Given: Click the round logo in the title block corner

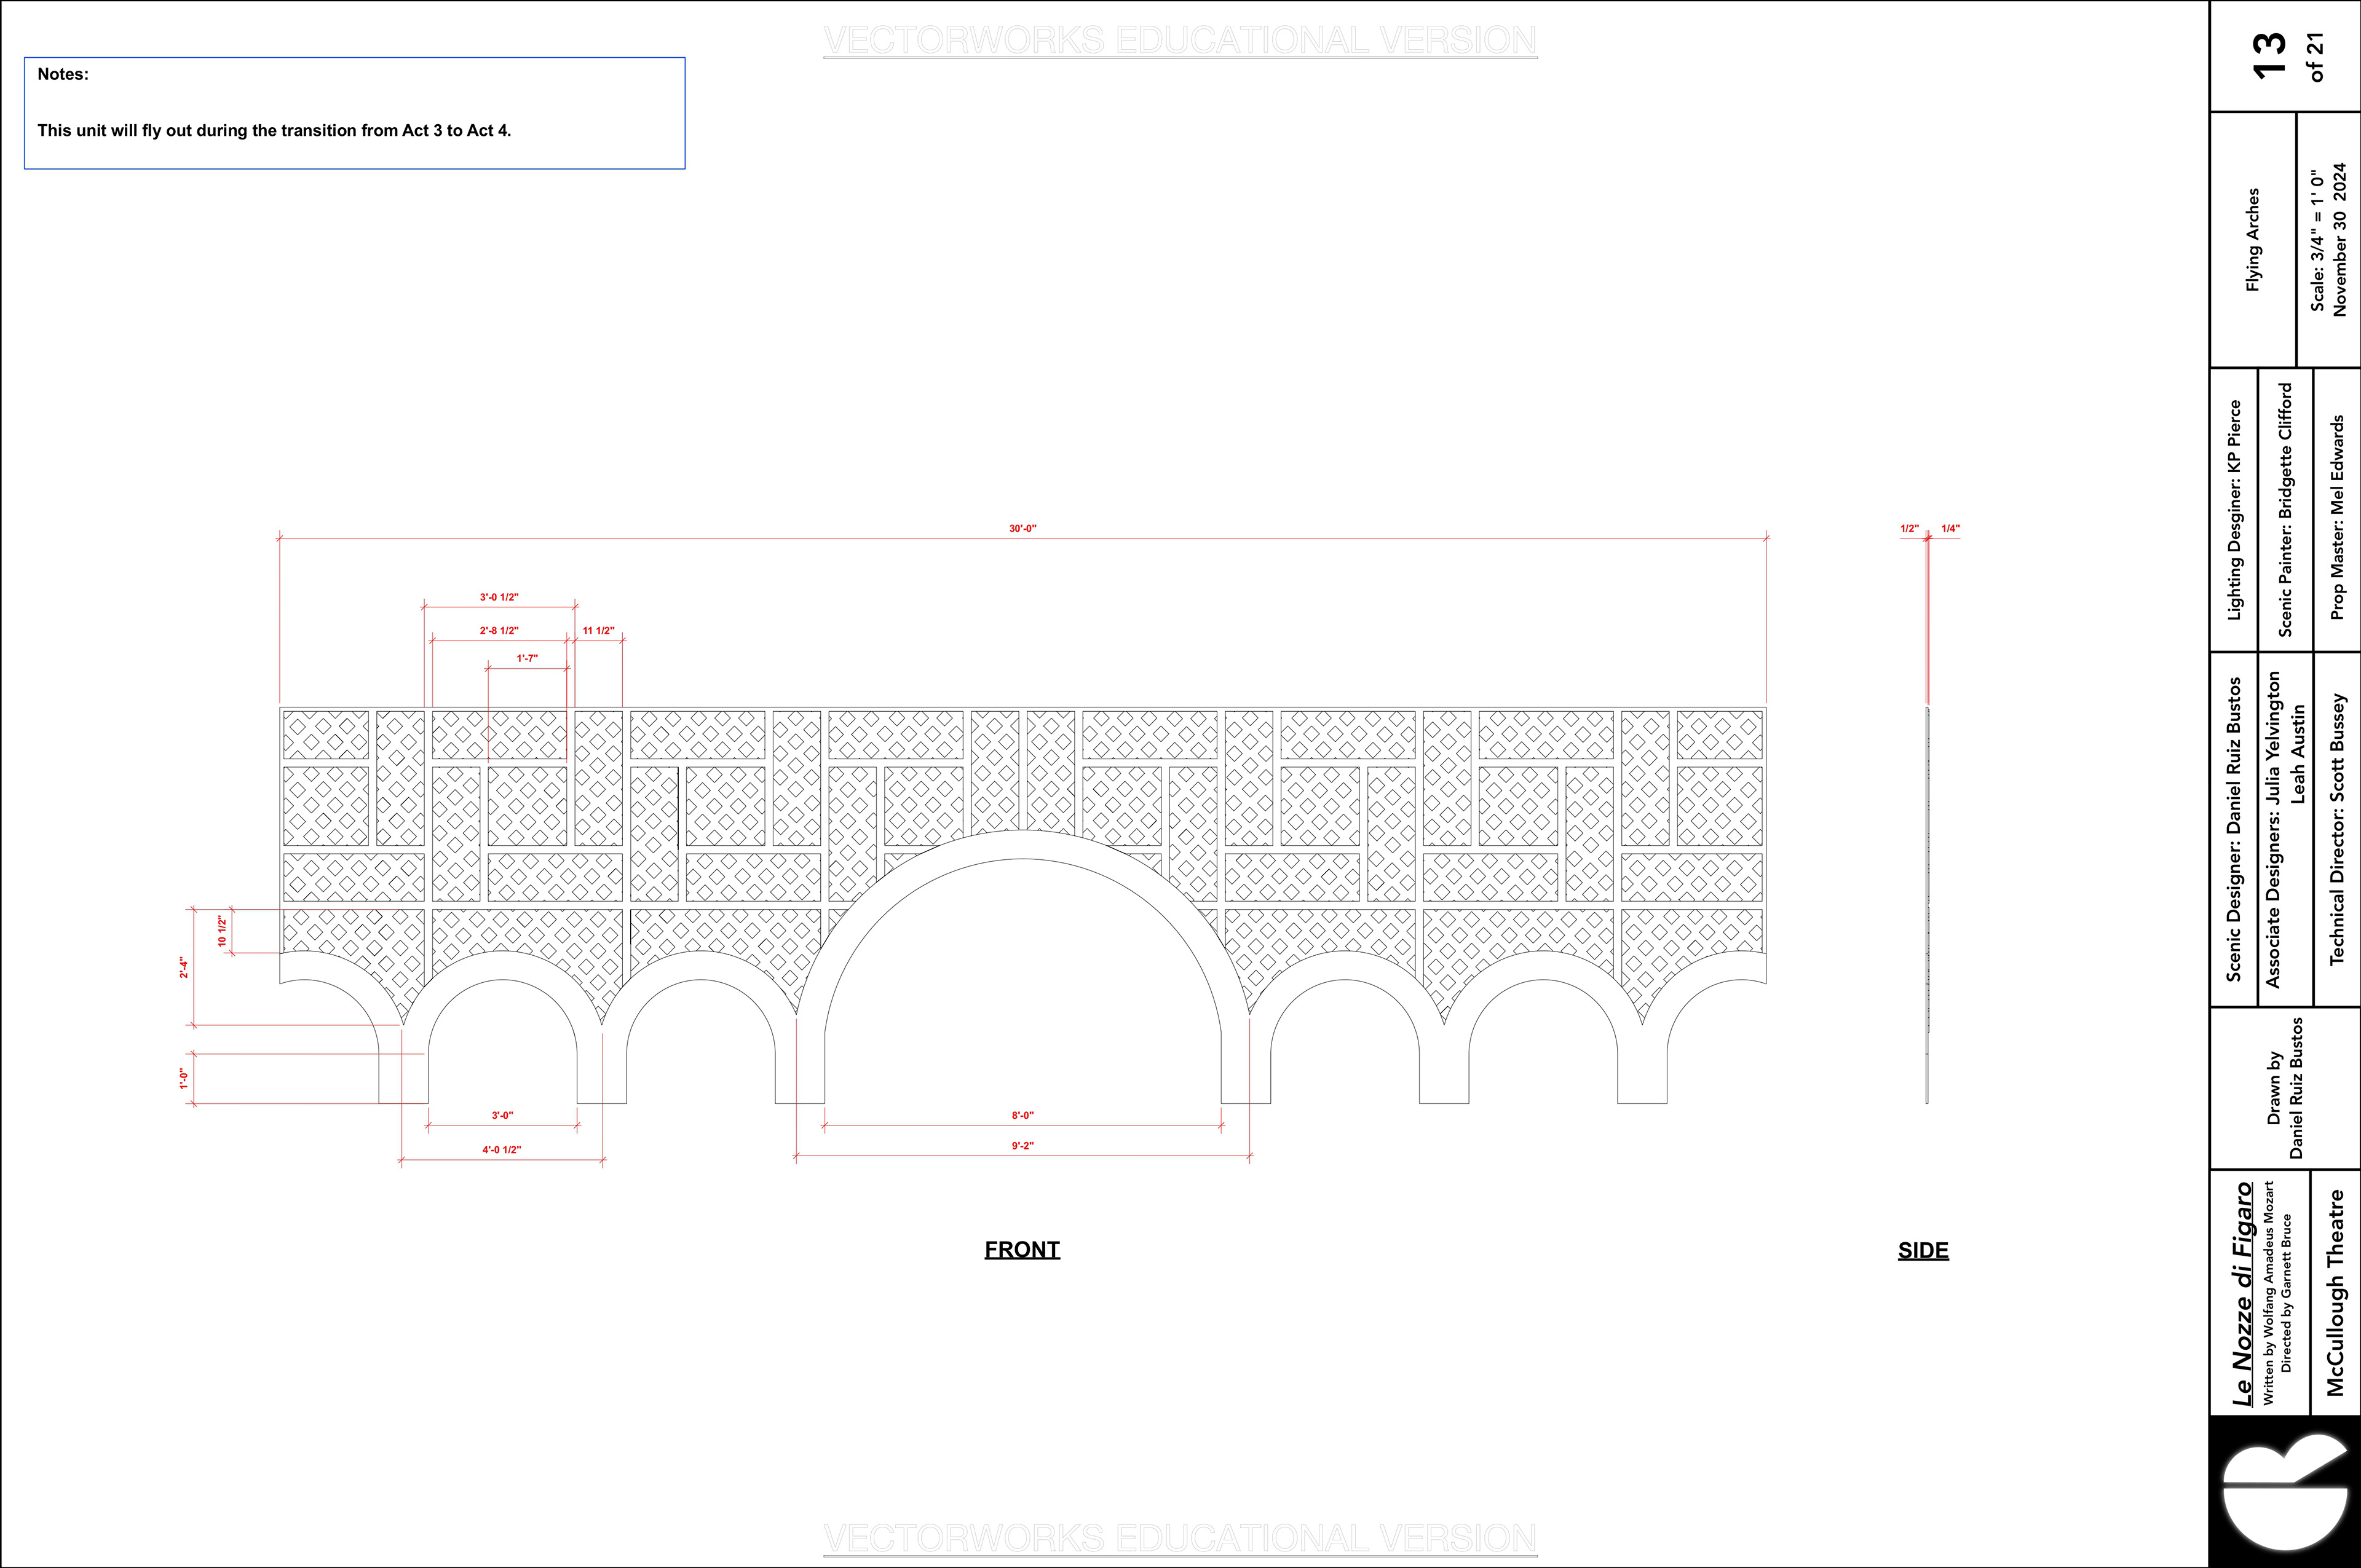Looking at the screenshot, I should pos(2284,1492).
